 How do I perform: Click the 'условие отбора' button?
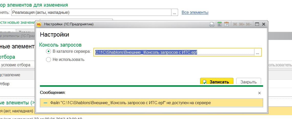click(x=15, y=65)
